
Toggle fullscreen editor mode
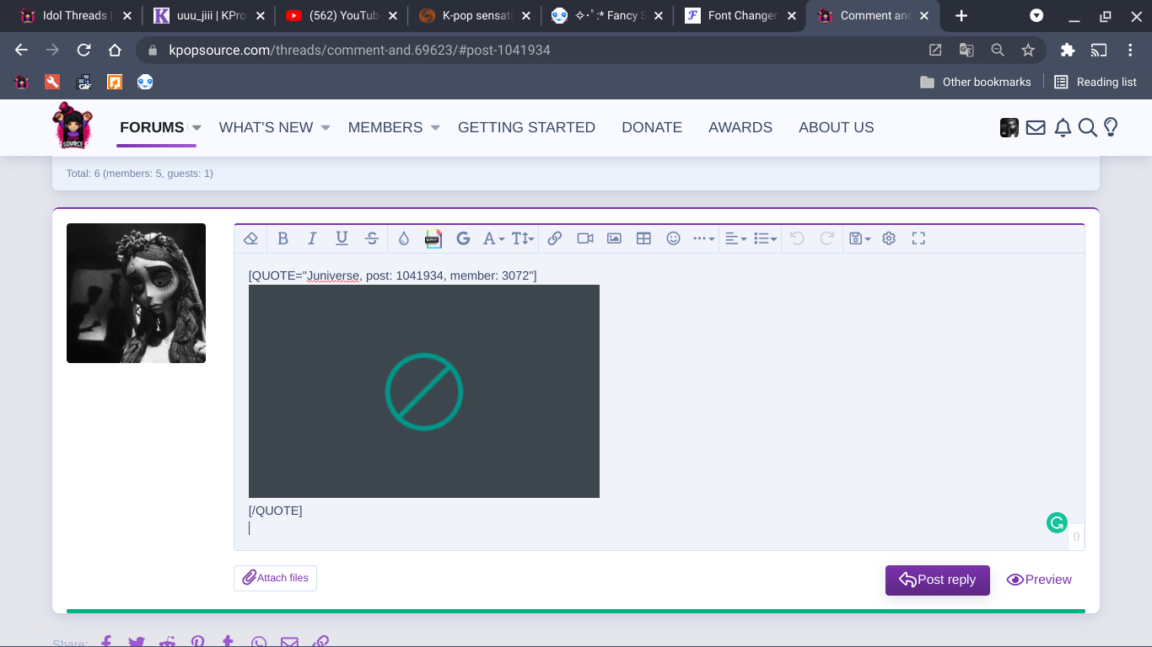(919, 238)
